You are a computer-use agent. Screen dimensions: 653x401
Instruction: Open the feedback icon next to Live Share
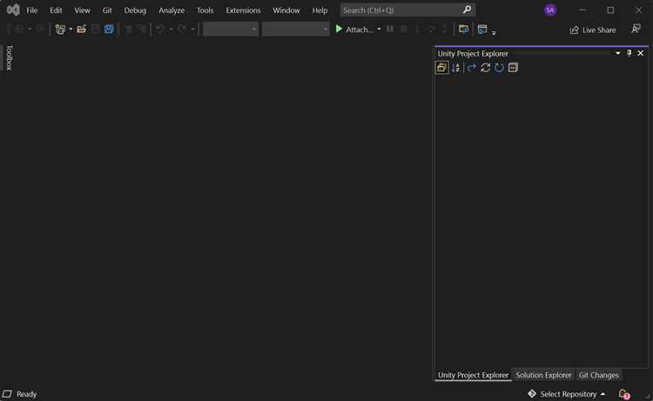click(636, 29)
